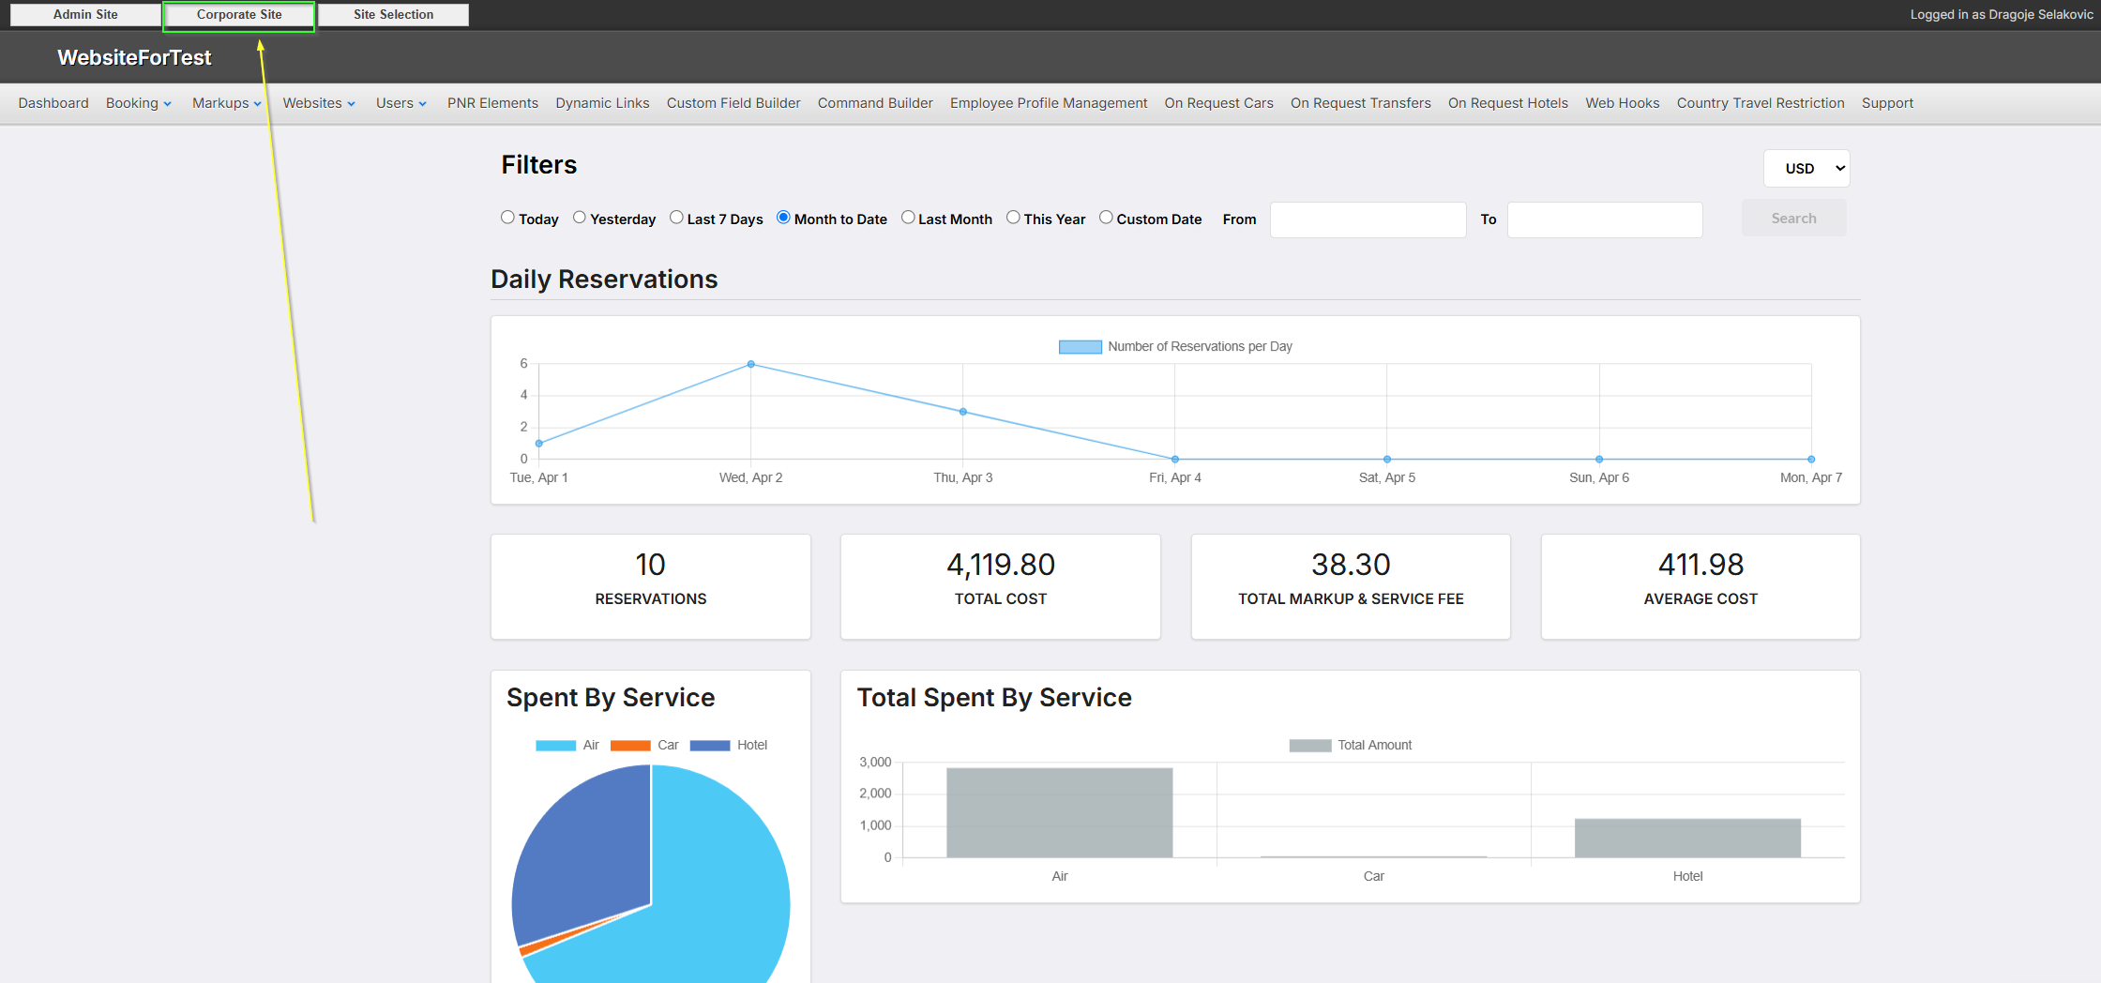Click the Air bar in chart

[x=1059, y=812]
